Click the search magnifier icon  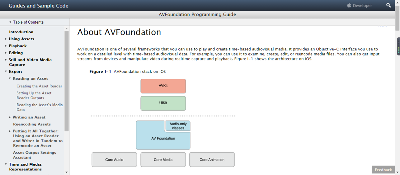tap(388, 5)
